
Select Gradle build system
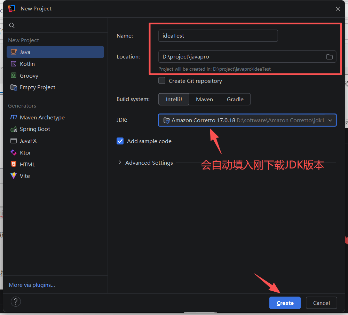(235, 99)
